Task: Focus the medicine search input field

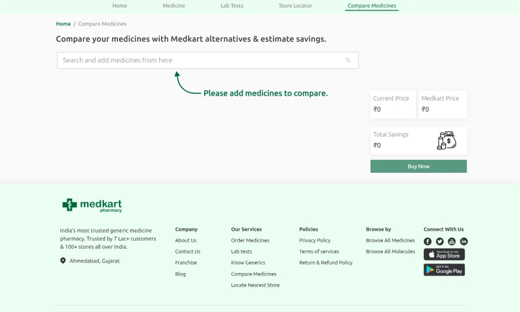Action: [201, 60]
